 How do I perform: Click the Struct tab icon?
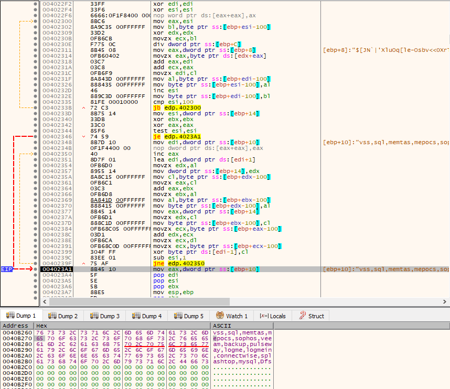pos(302,315)
